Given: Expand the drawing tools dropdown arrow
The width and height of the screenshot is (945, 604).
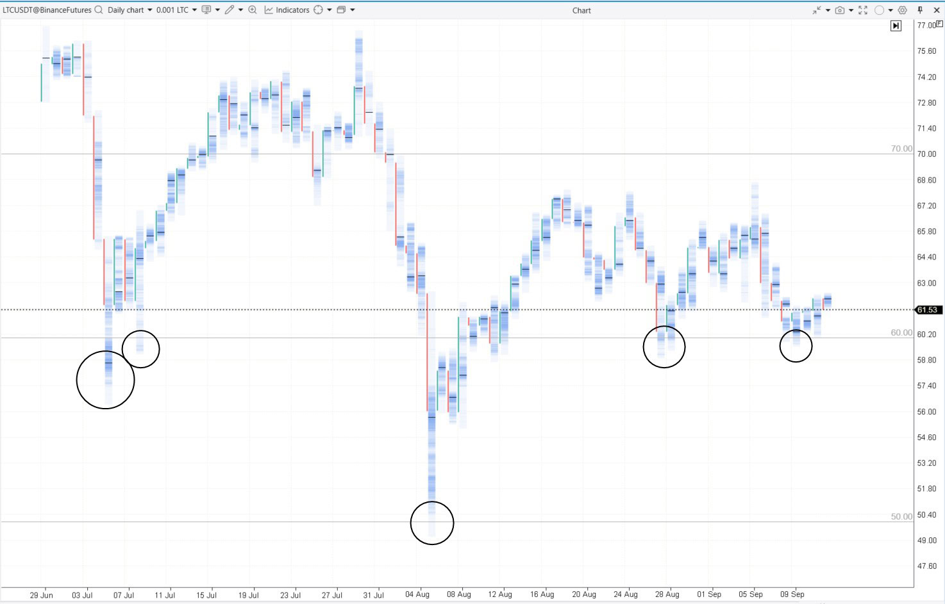Looking at the screenshot, I should 241,10.
